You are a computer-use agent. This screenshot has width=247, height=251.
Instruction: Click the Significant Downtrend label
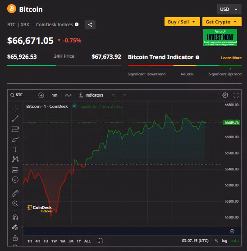(146, 74)
